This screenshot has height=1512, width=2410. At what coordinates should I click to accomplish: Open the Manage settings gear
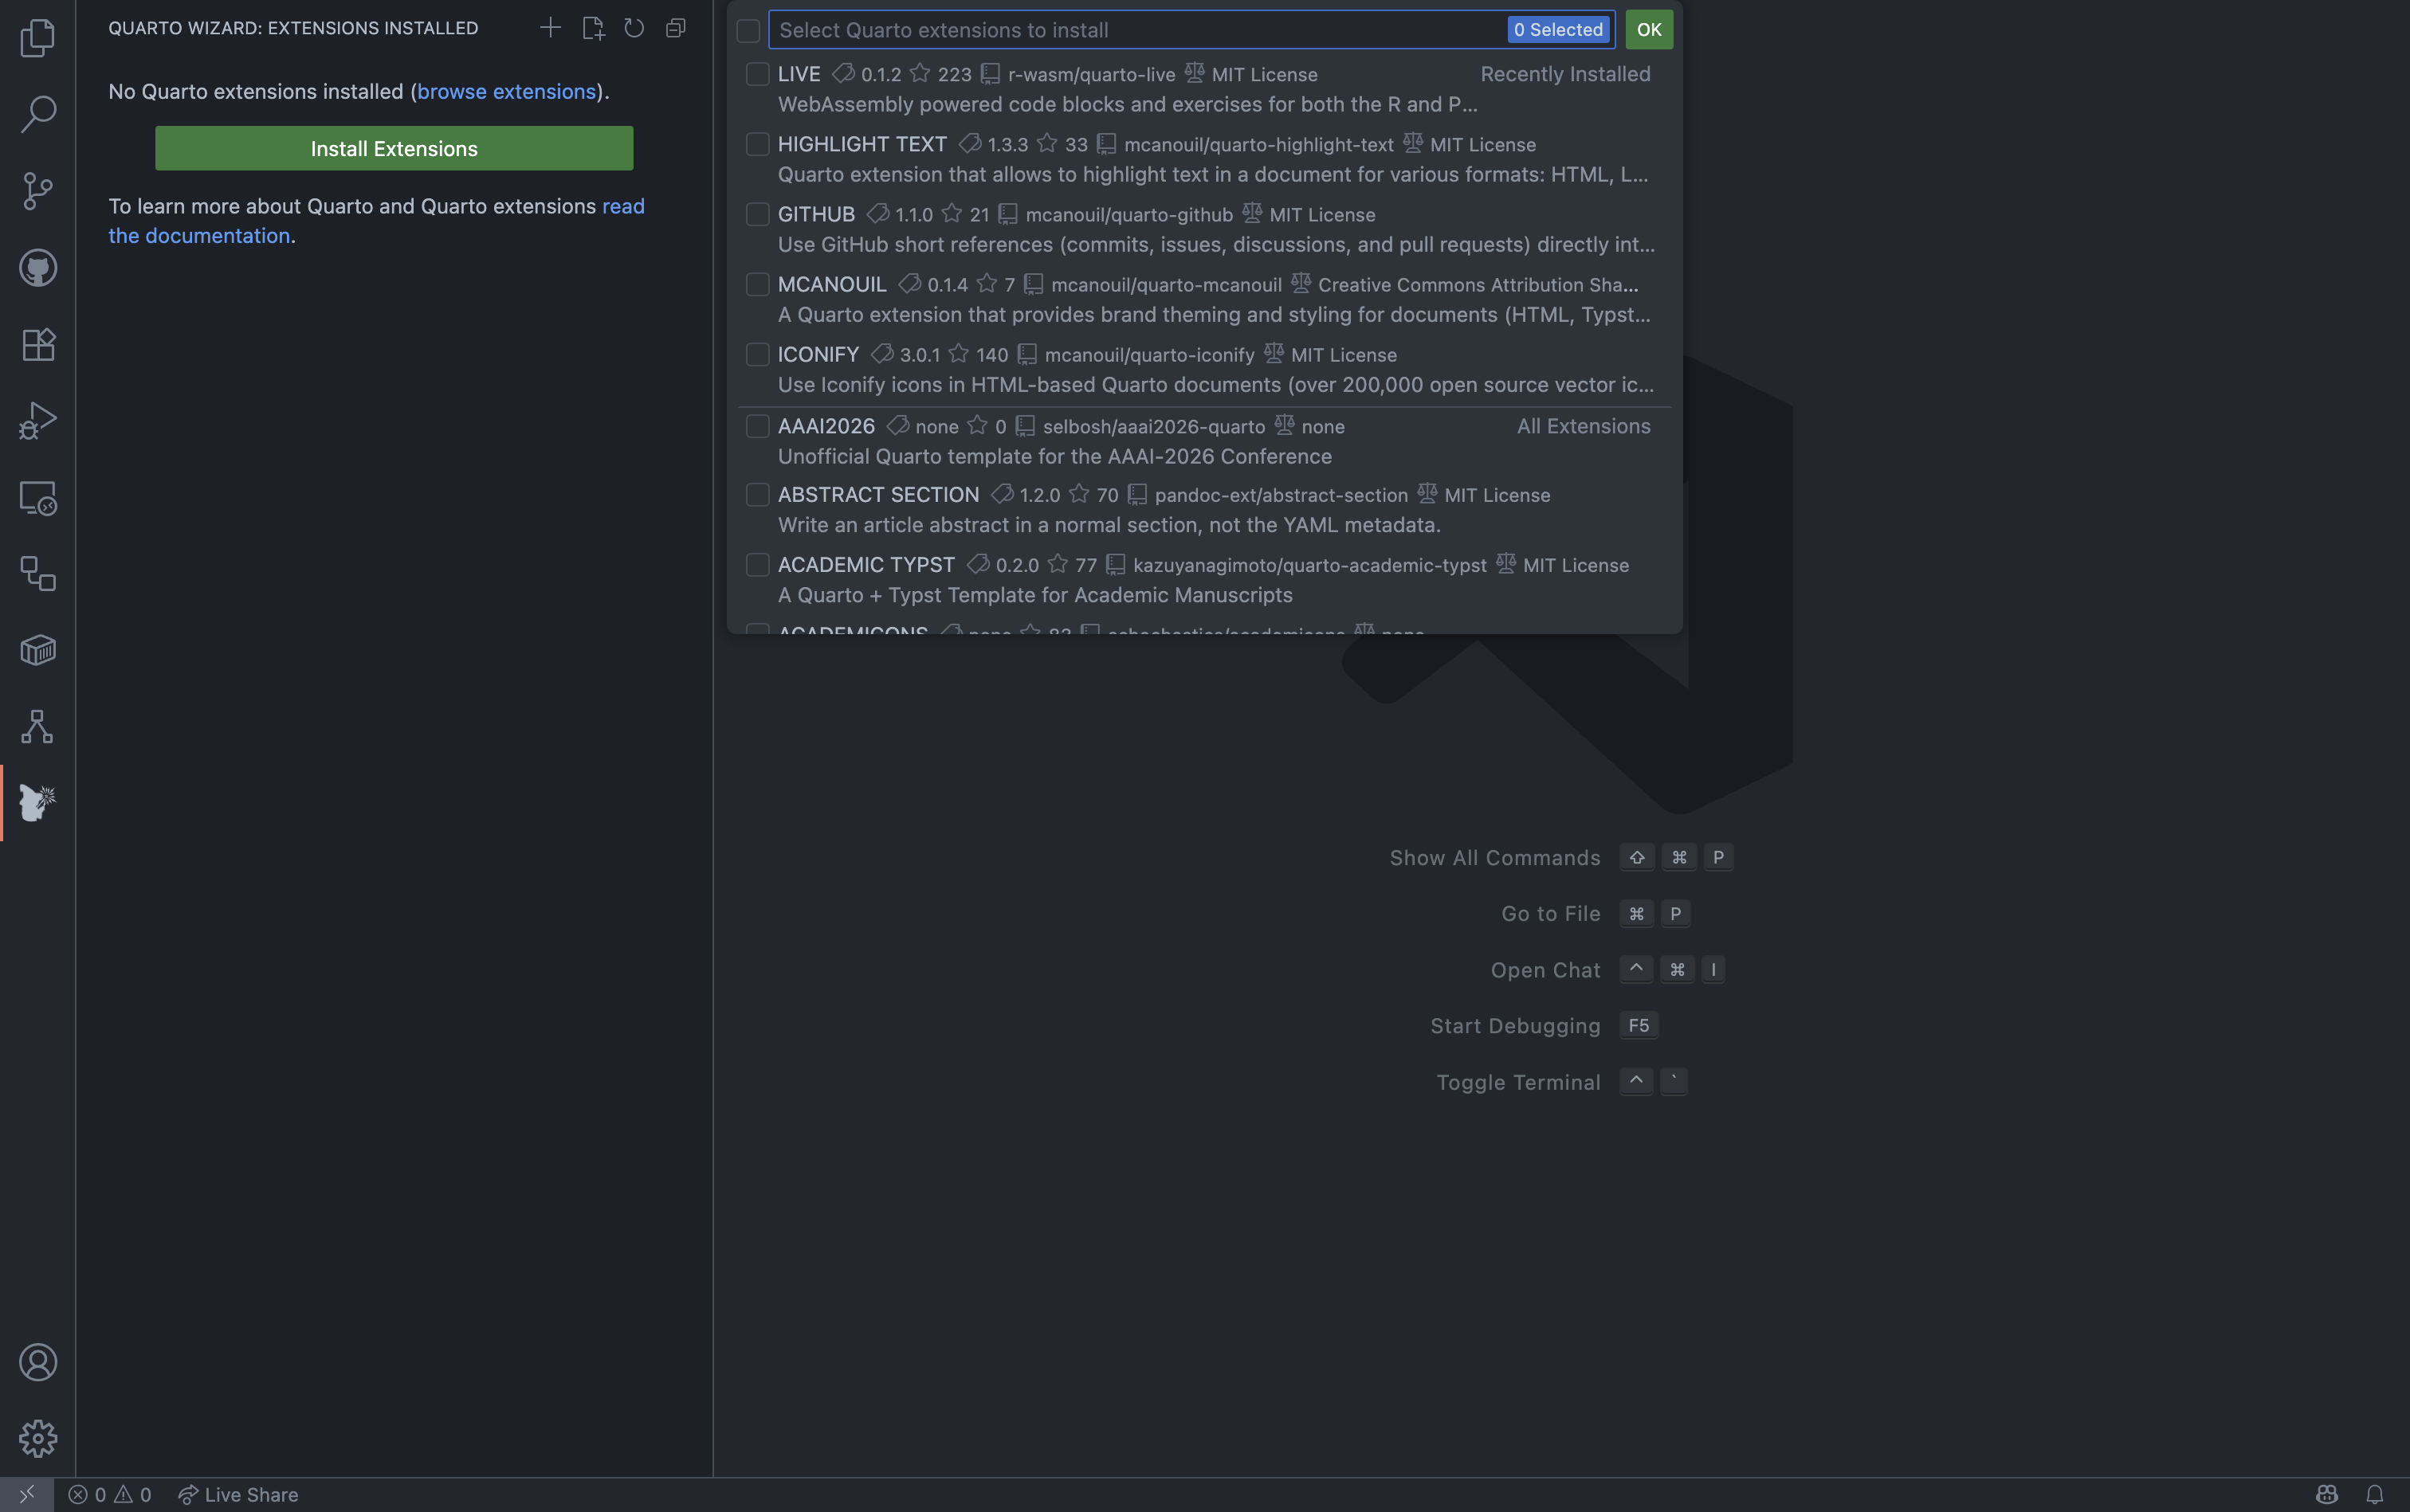[x=38, y=1439]
